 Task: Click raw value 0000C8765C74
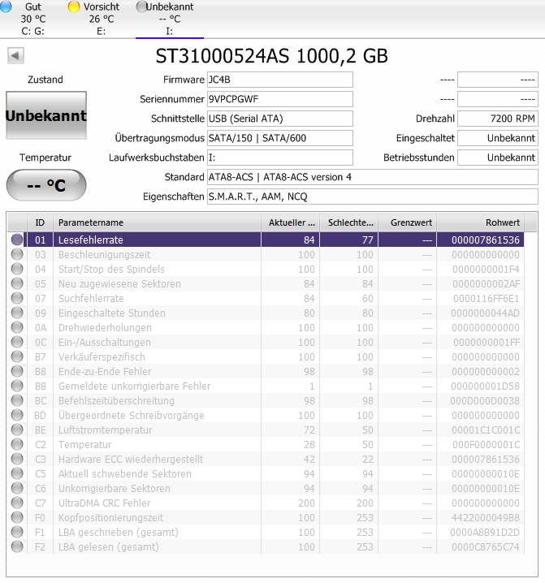pyautogui.click(x=486, y=546)
